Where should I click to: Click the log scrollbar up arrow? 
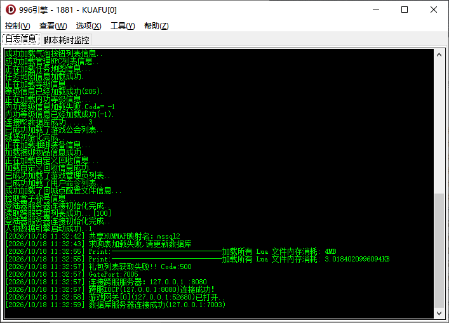pos(439,55)
